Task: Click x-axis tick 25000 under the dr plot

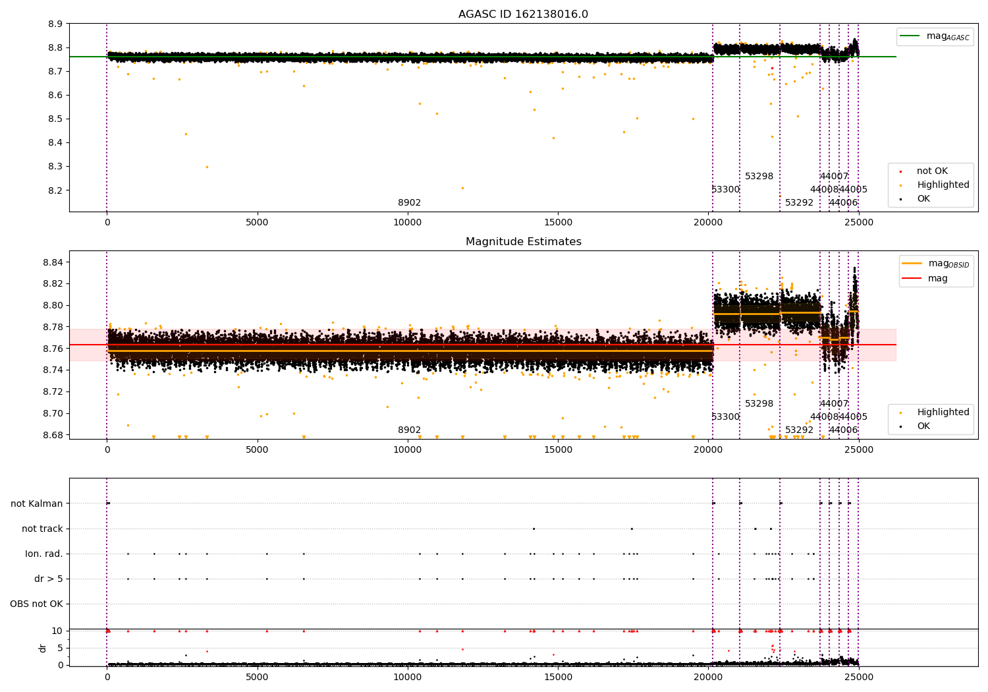Action: pos(858,677)
